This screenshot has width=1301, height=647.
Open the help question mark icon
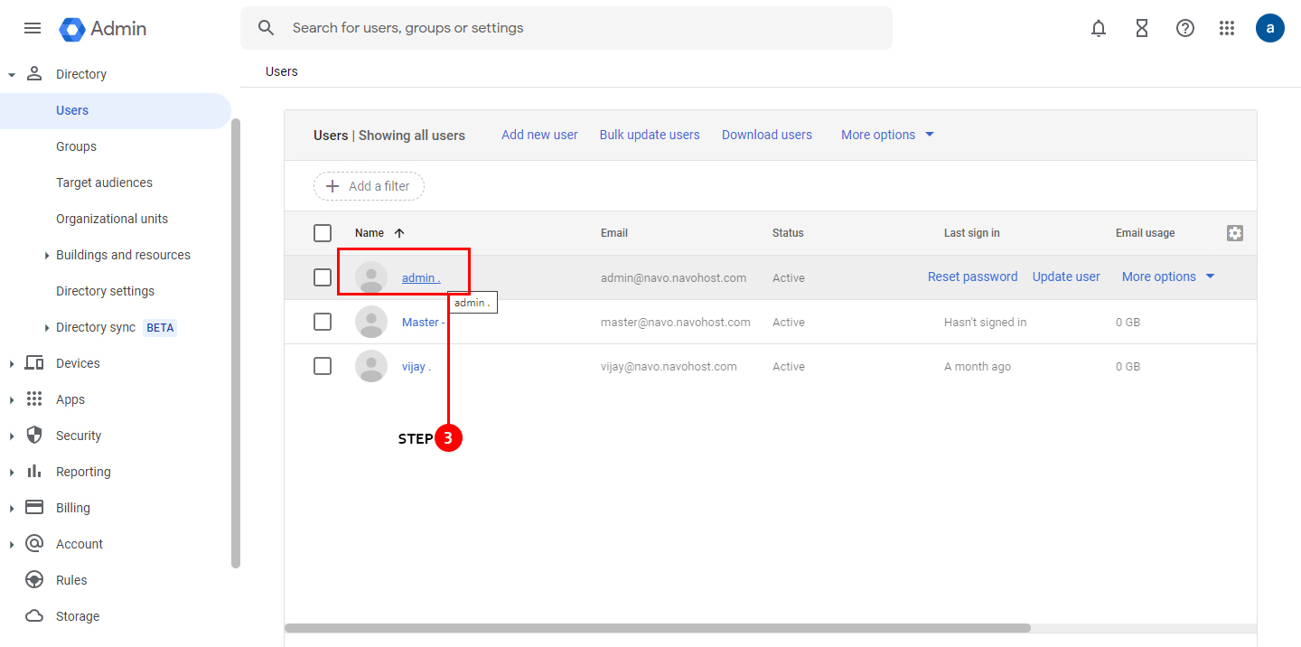point(1185,28)
